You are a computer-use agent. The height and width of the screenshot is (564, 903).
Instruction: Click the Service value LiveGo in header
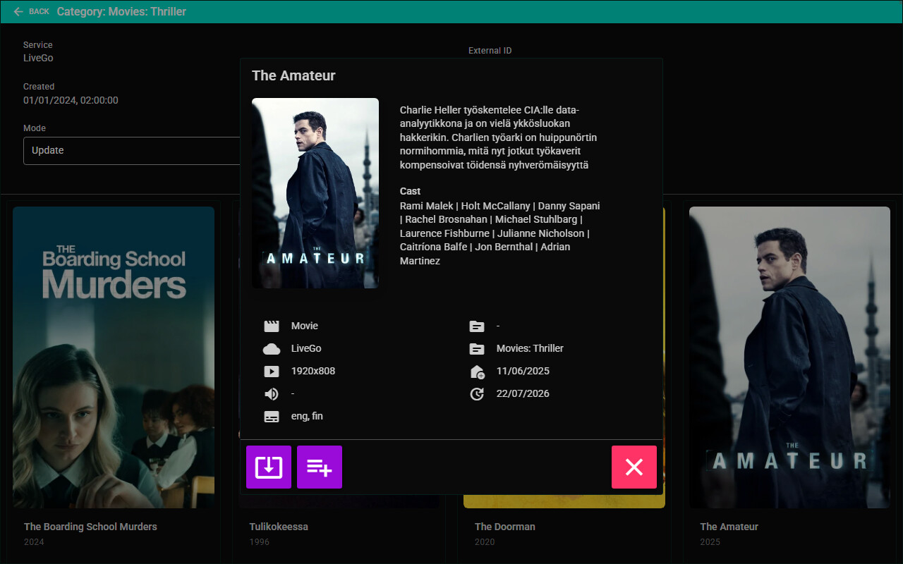[38, 58]
